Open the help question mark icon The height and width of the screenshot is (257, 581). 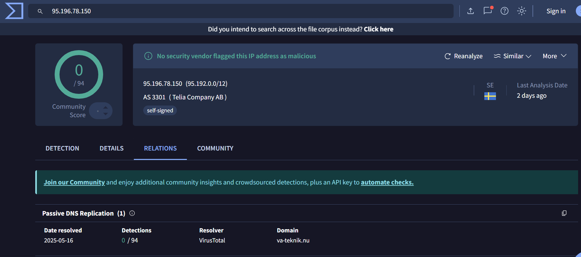pyautogui.click(x=504, y=11)
